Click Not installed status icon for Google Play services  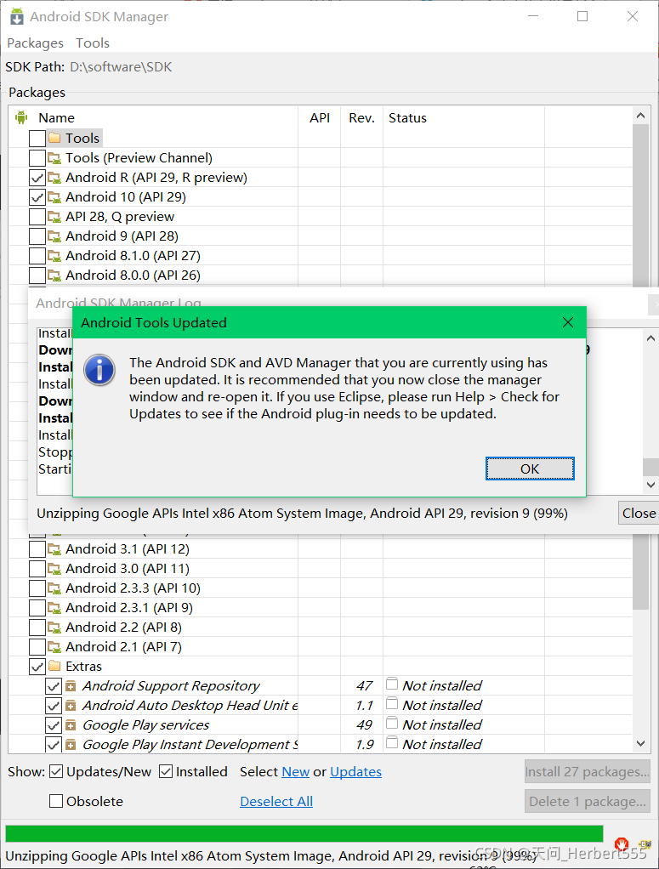point(392,724)
